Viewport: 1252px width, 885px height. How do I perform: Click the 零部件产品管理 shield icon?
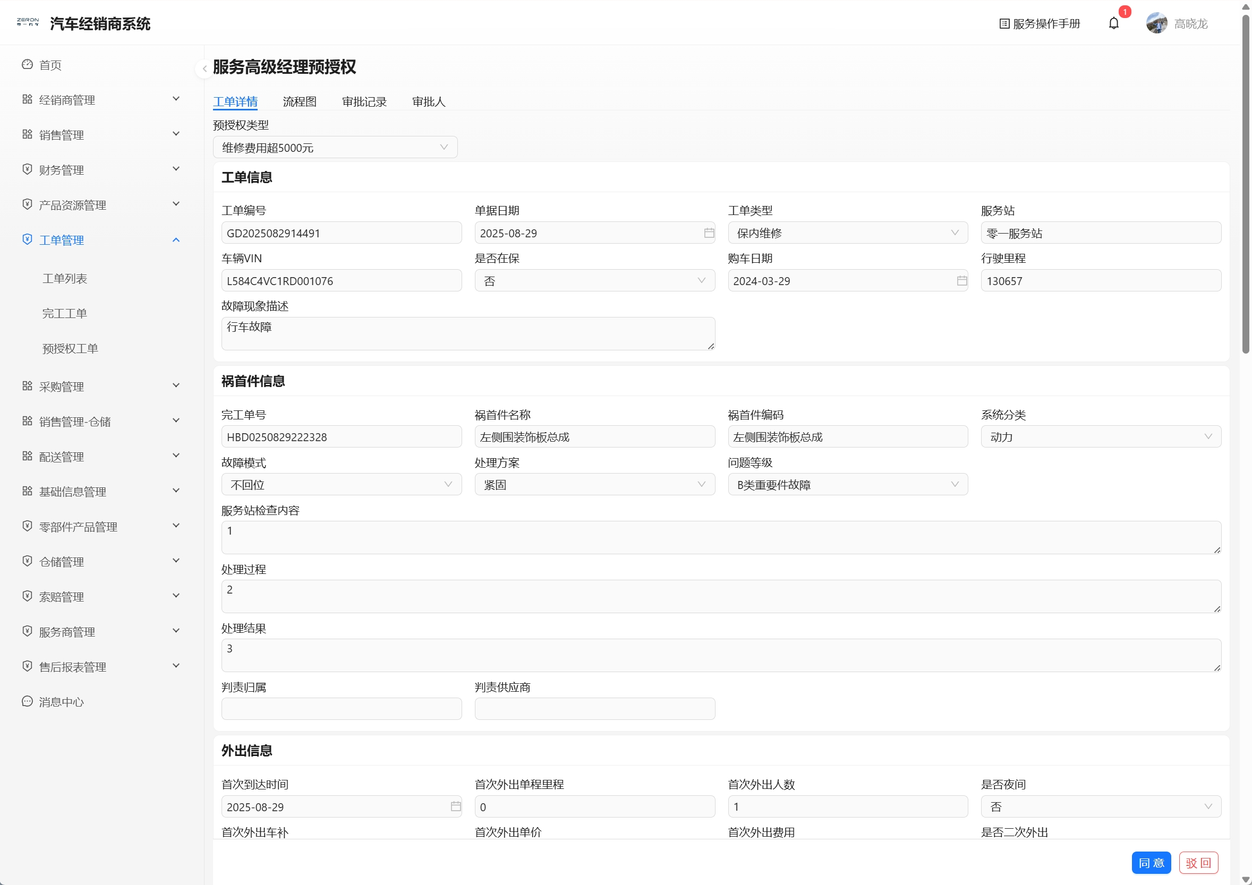pyautogui.click(x=27, y=526)
